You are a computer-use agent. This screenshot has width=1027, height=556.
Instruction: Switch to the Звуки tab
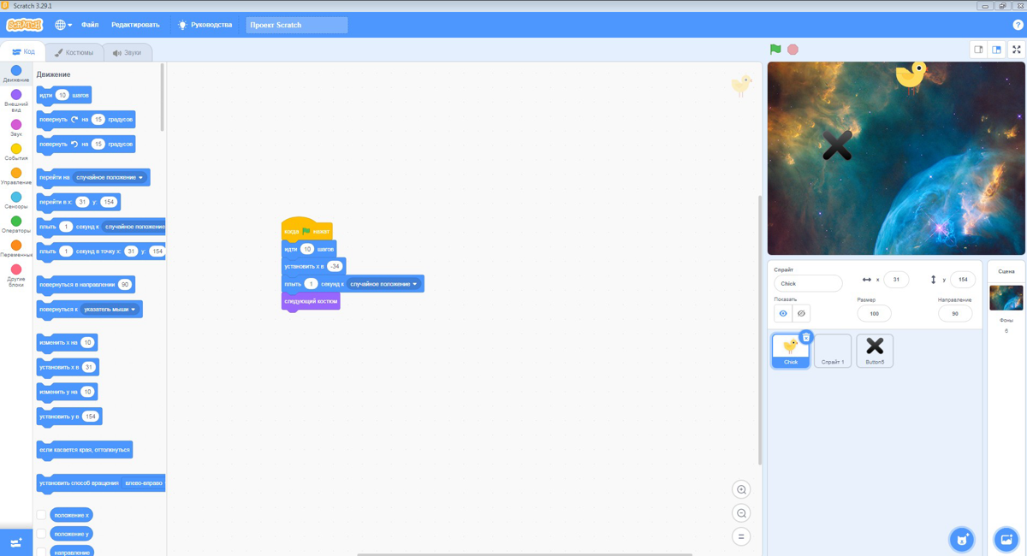click(x=128, y=52)
